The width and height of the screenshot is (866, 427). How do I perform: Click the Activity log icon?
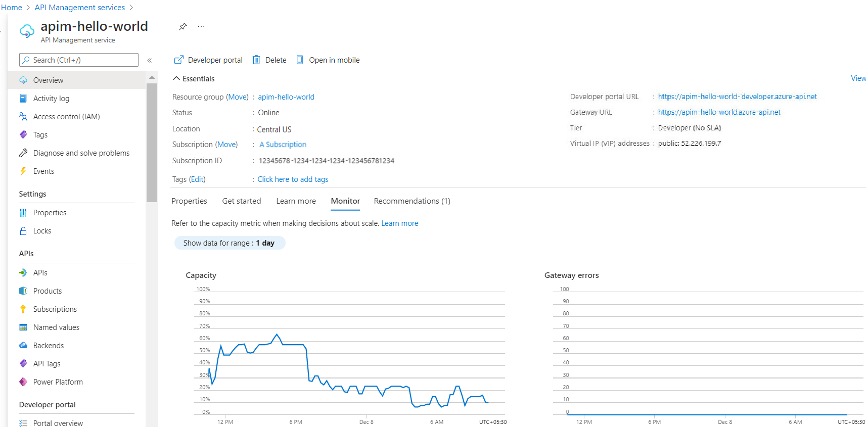23,99
